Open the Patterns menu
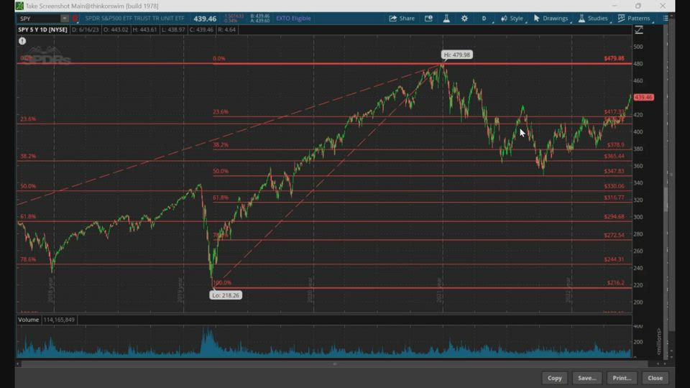 [x=633, y=18]
